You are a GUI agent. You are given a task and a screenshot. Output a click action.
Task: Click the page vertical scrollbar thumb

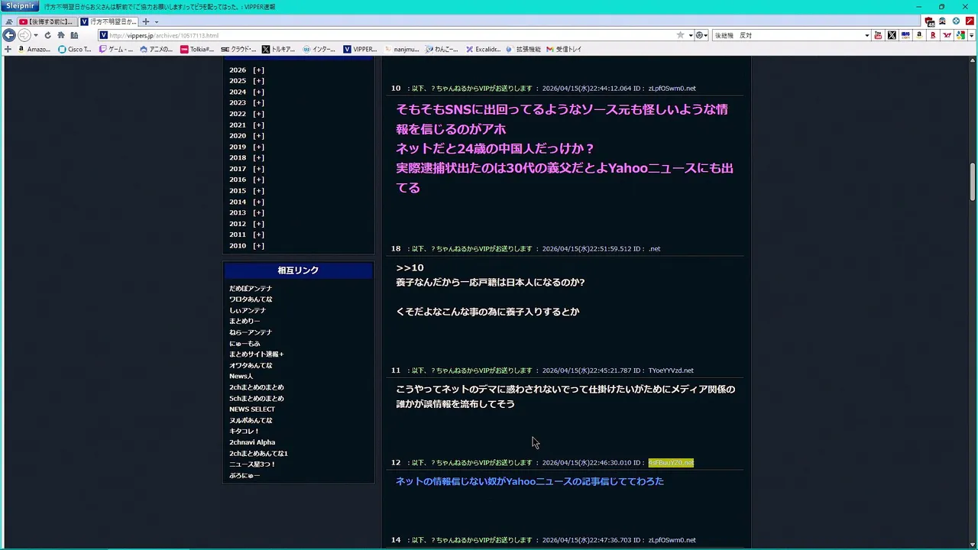[x=973, y=181]
